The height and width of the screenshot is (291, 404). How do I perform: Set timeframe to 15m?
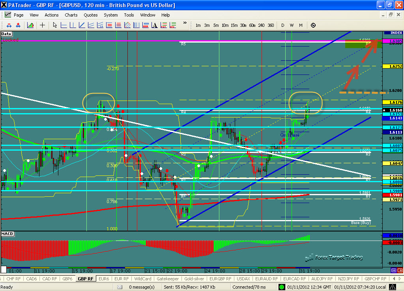(234, 25)
